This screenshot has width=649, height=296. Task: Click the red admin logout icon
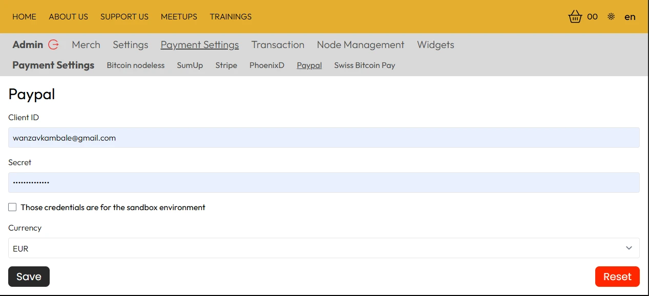tap(53, 44)
